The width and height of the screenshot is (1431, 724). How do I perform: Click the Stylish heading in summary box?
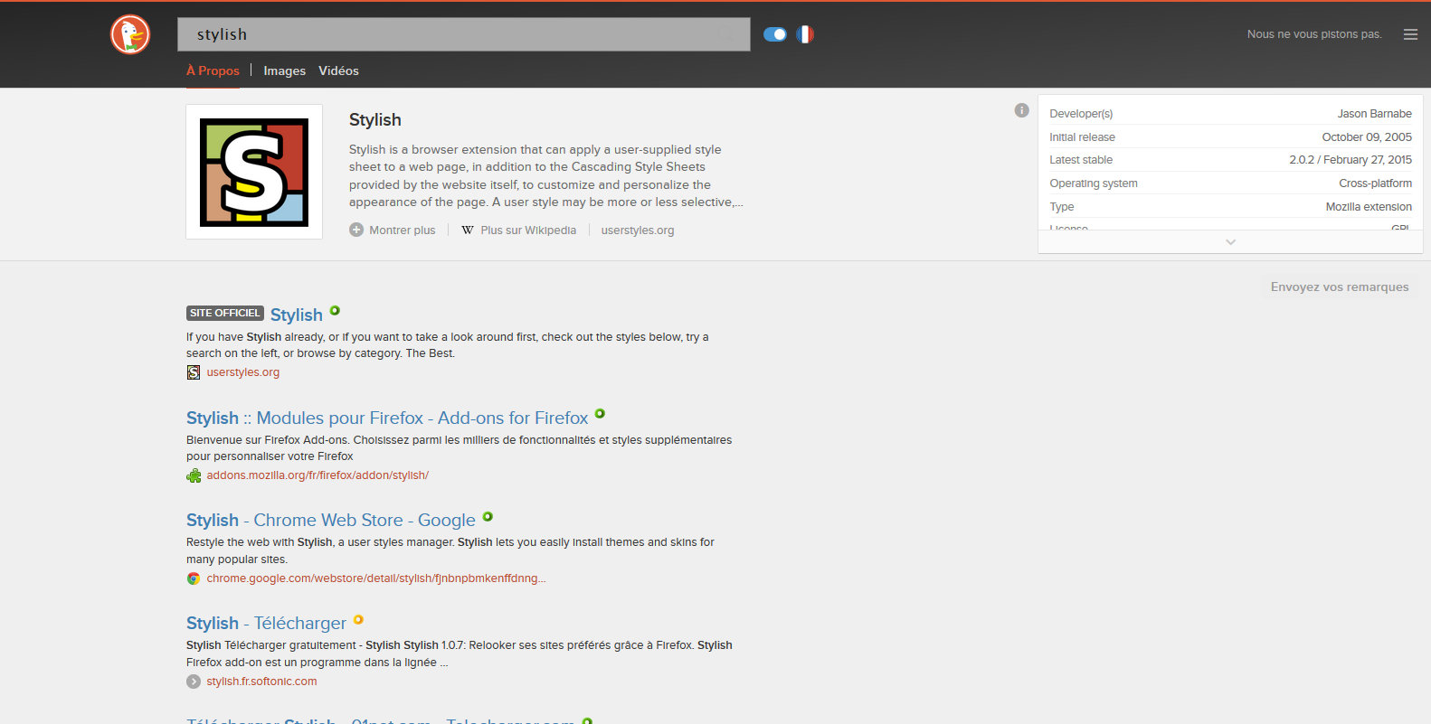(x=375, y=120)
